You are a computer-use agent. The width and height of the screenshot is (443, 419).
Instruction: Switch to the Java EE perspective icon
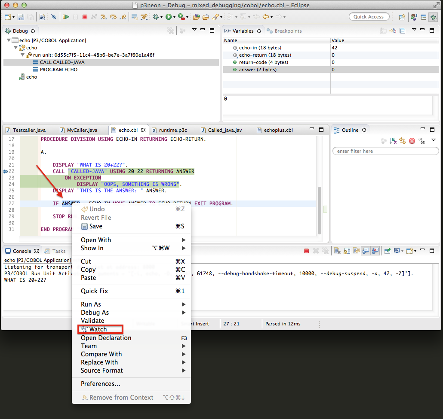point(414,17)
